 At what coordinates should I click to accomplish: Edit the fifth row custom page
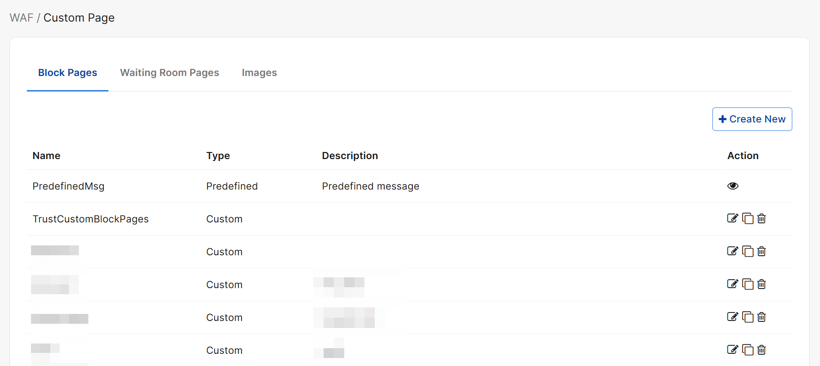click(x=732, y=317)
